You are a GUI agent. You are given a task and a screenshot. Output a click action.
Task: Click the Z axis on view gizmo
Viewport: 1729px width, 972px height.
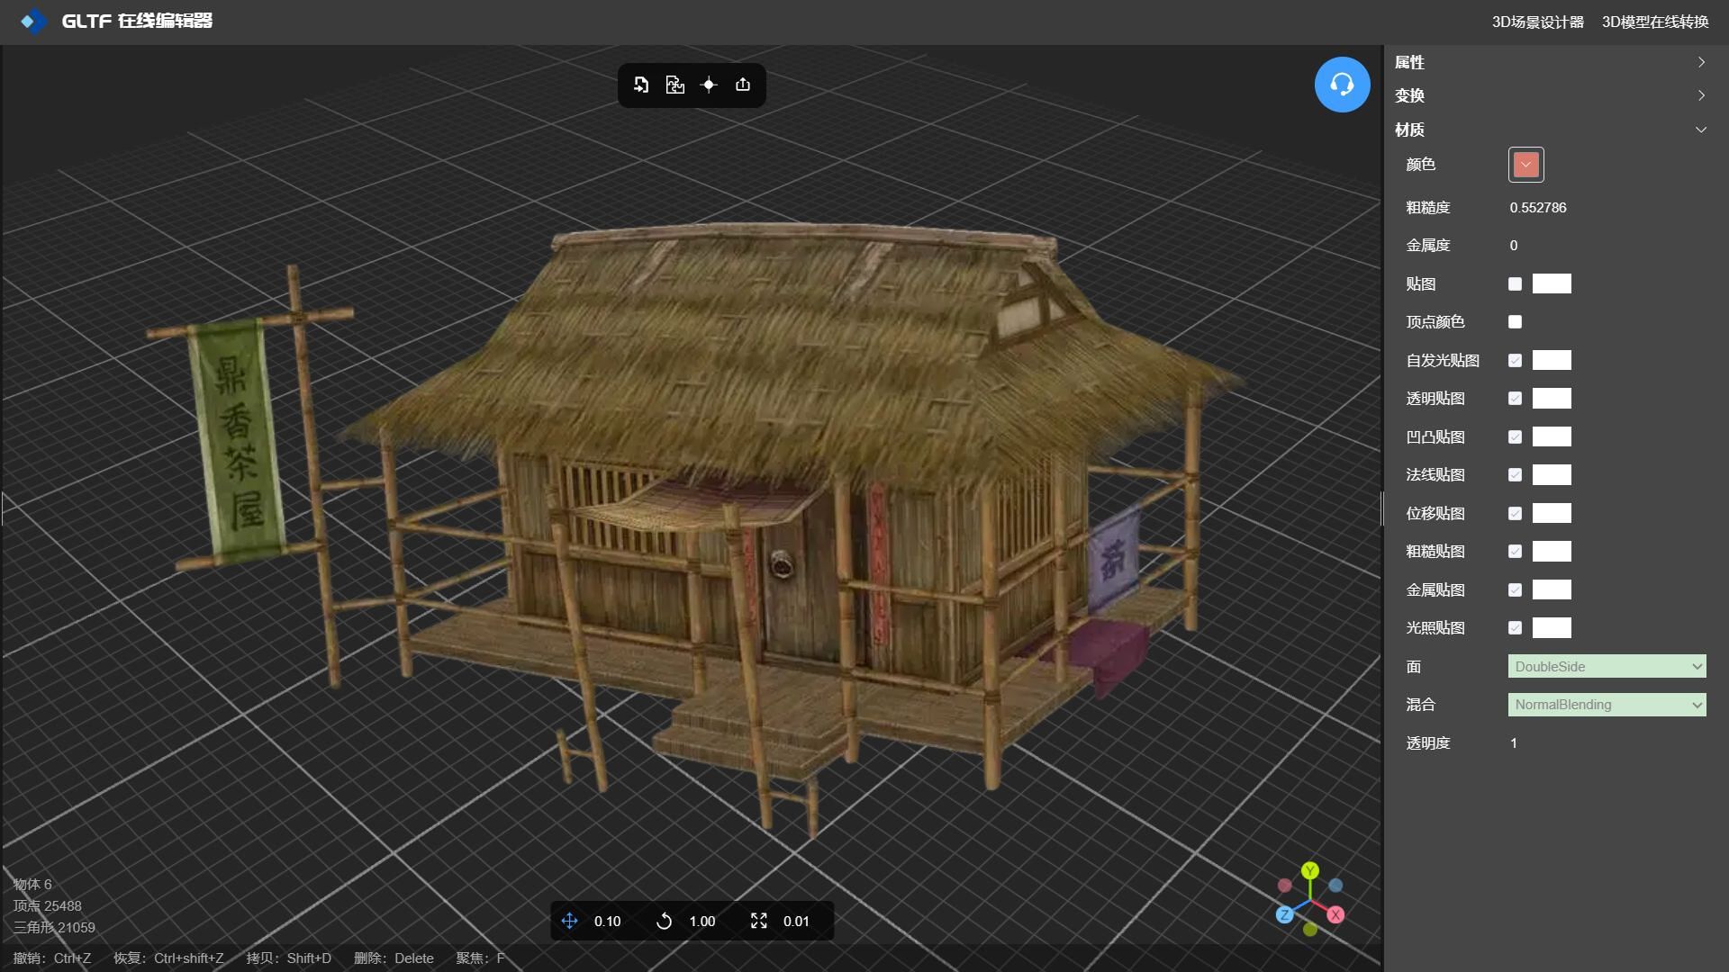(x=1285, y=914)
